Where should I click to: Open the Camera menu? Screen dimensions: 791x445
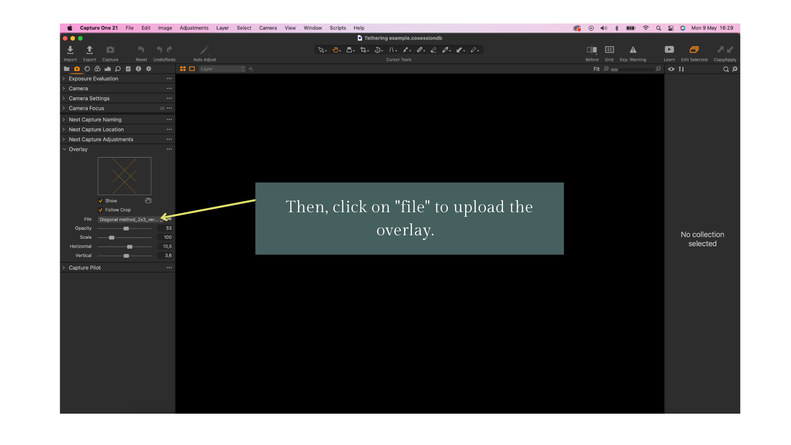click(268, 28)
